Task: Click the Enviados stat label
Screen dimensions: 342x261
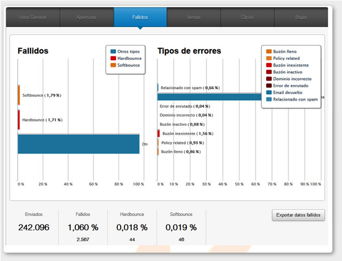Action: [x=34, y=214]
